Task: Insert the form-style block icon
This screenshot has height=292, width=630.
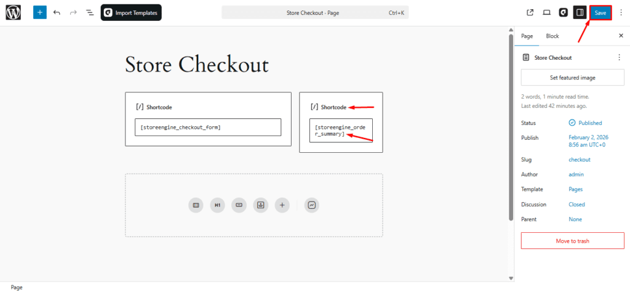Action: click(260, 205)
